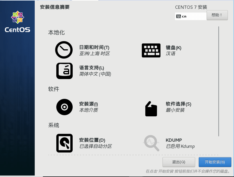Open KDUMP 已启用 Kdump text

pos(180,143)
